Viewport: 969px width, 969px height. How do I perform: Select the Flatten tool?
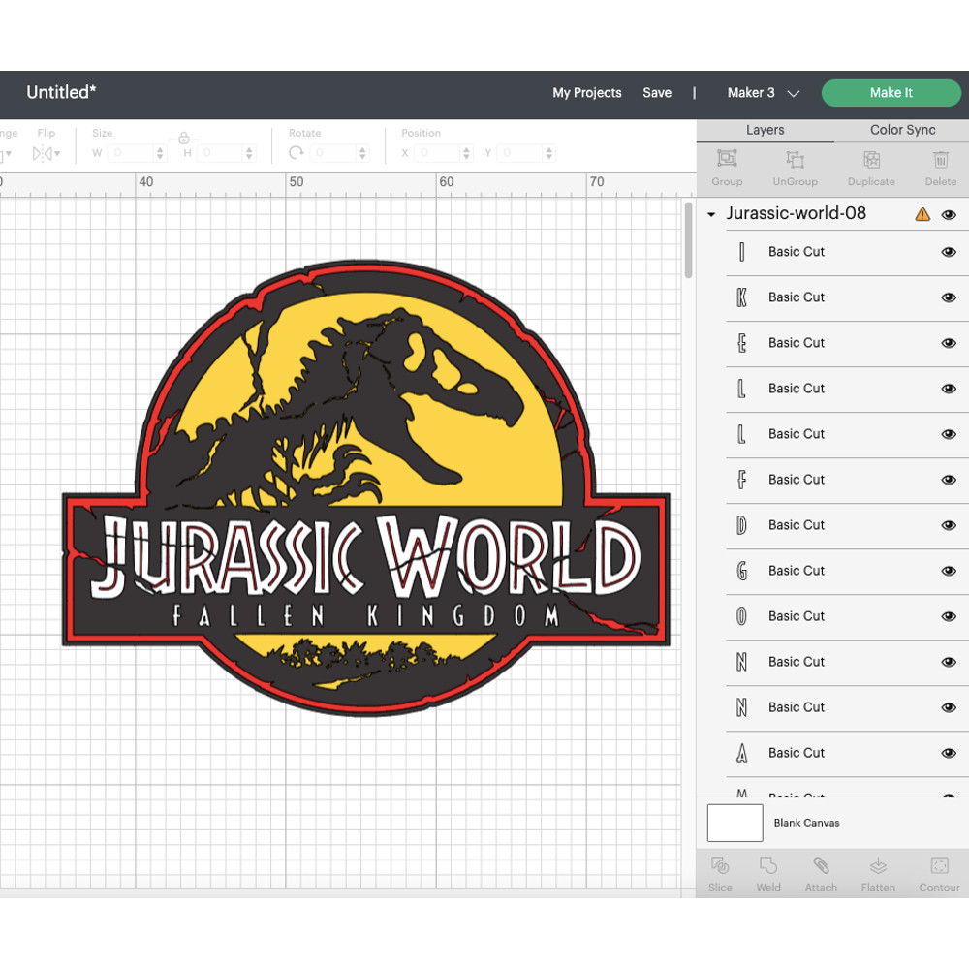point(878,872)
